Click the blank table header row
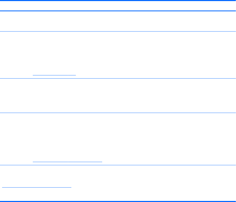The height and width of the screenshot is (202, 236). pos(118,6)
